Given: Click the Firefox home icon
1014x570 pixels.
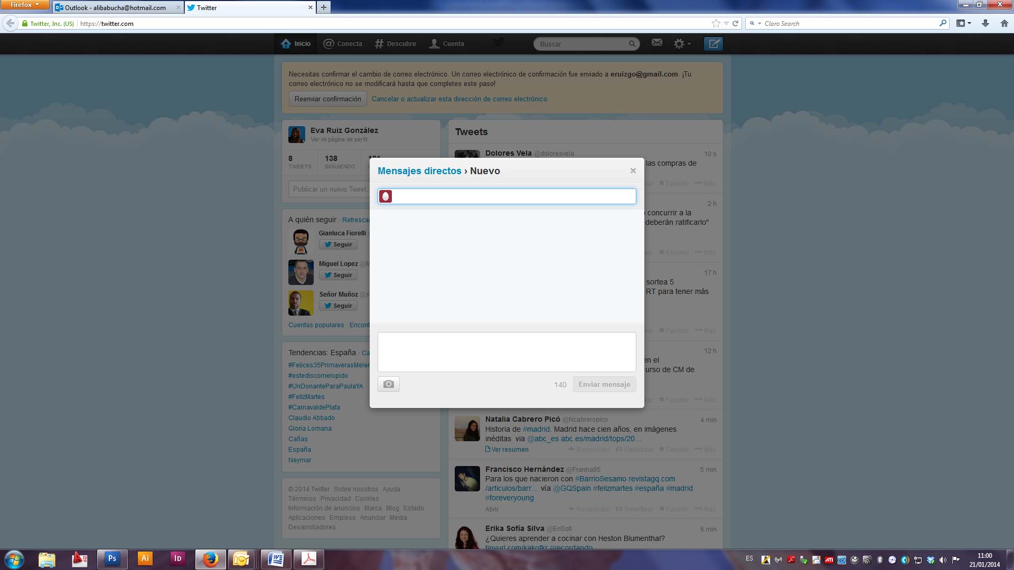Looking at the screenshot, I should point(1004,23).
